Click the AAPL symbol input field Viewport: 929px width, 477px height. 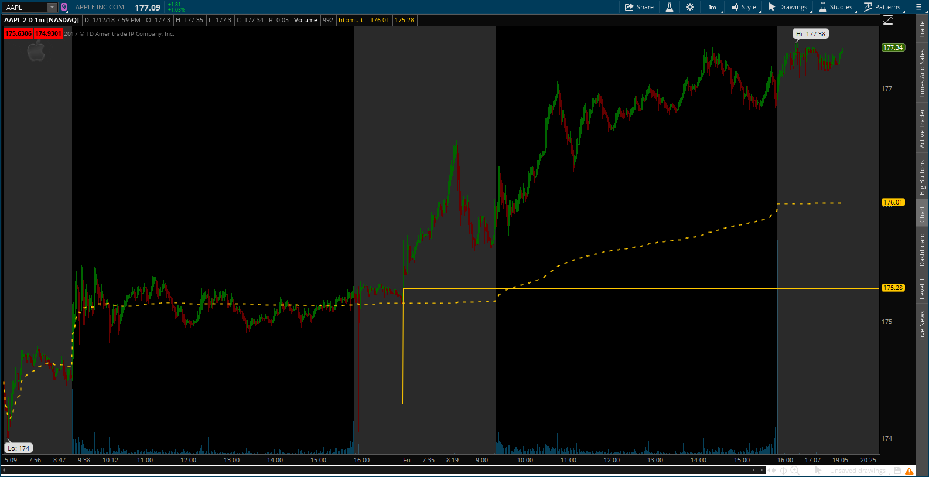[x=25, y=7]
